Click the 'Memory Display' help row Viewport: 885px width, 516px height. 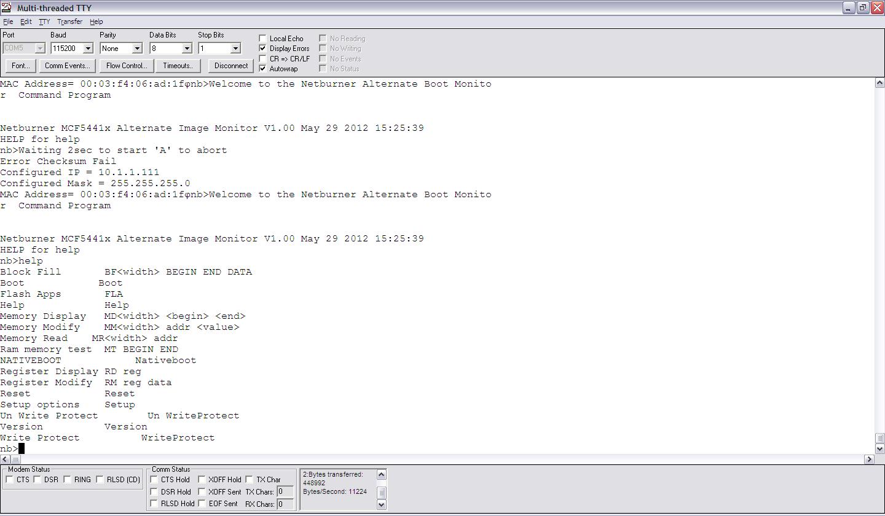123,316
